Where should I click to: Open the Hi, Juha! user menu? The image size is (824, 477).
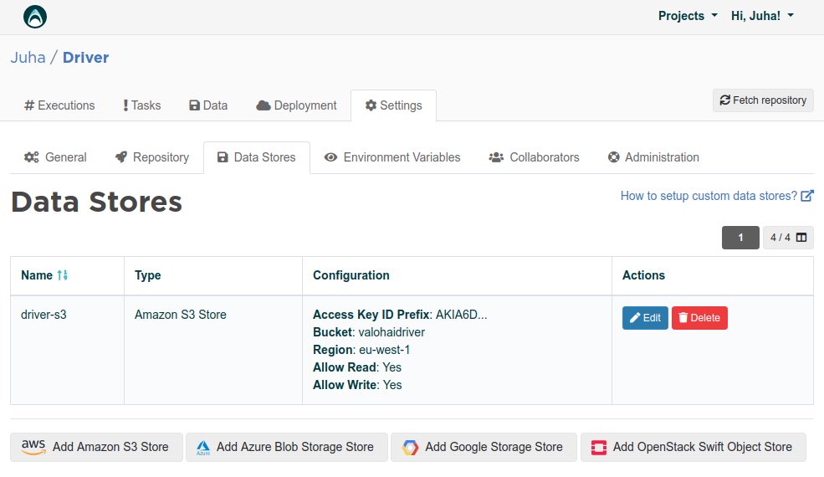(762, 16)
